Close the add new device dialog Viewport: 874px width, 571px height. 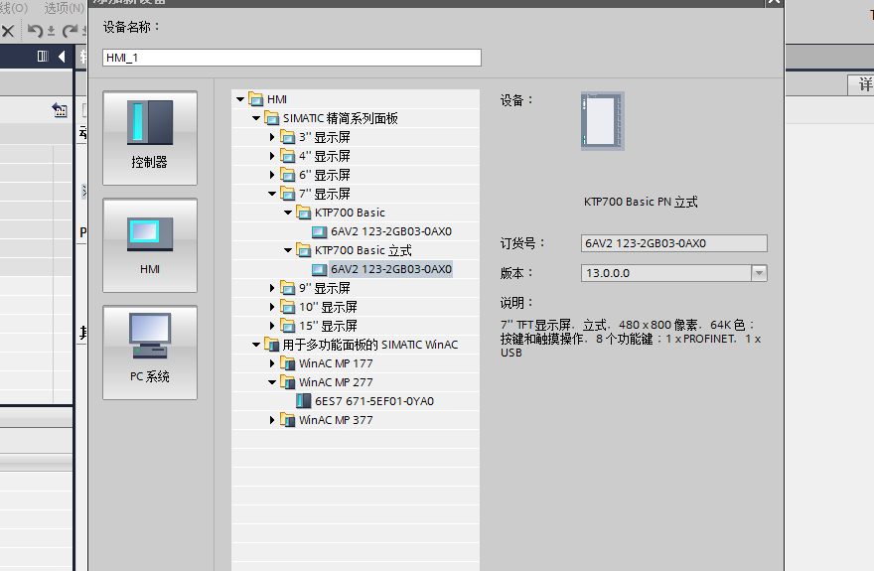[774, 2]
